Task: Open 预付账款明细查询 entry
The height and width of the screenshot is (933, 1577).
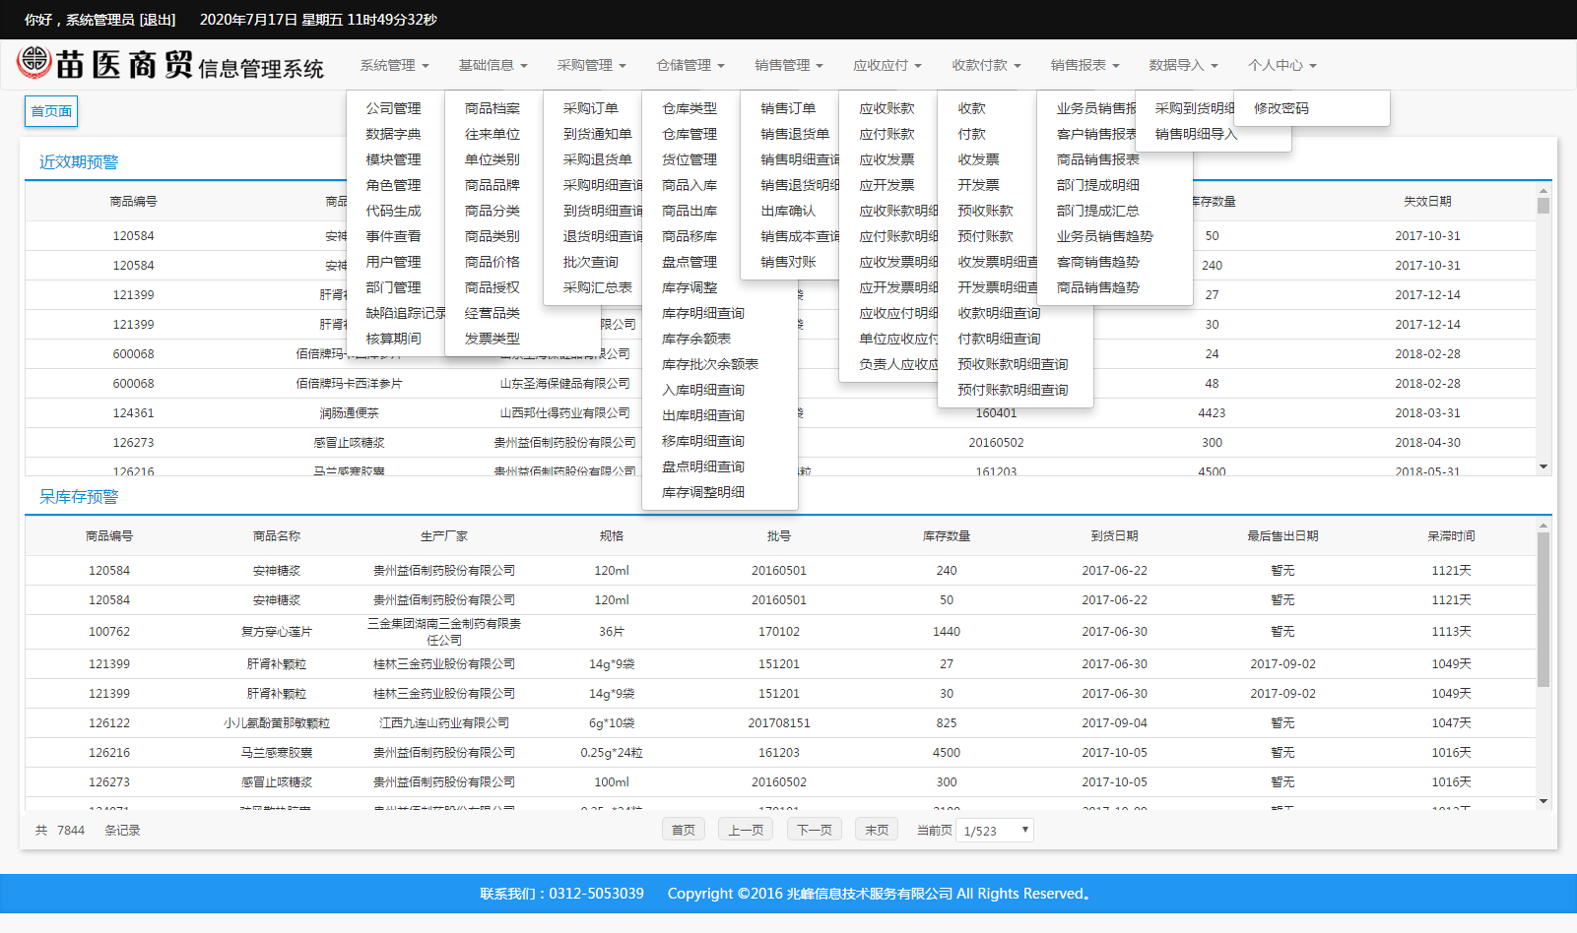Action: (1013, 390)
